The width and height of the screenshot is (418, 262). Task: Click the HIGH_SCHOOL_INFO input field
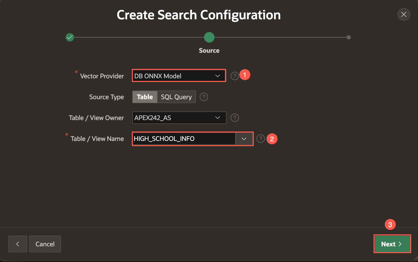point(184,139)
